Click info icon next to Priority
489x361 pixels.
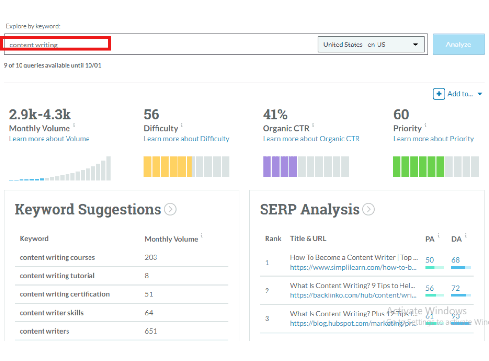[426, 126]
